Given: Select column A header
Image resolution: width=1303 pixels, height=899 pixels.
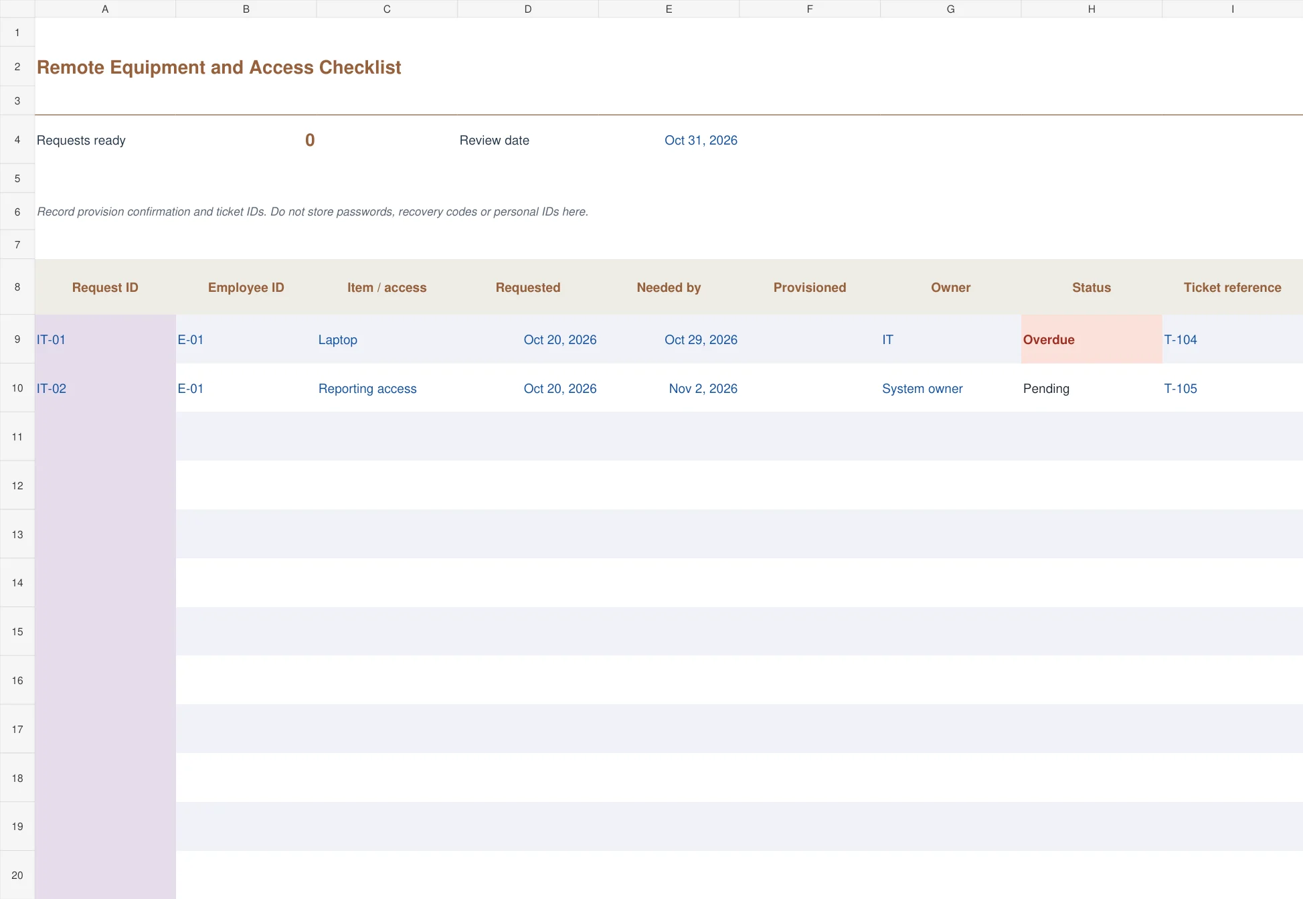Looking at the screenshot, I should [105, 9].
